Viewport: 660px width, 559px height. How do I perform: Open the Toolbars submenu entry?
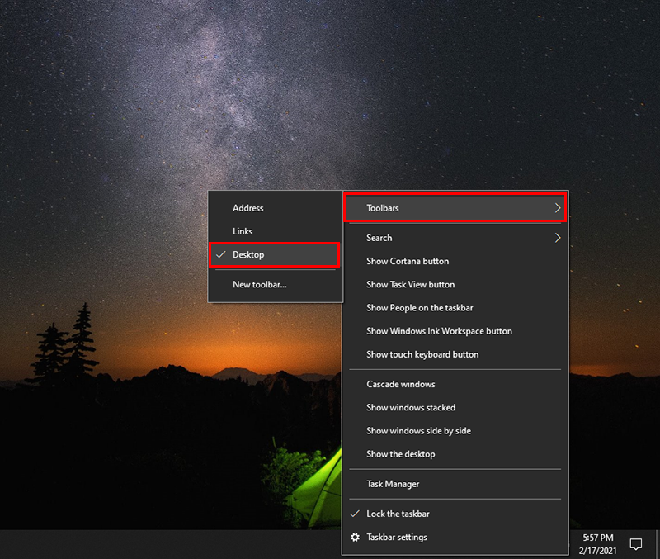pyautogui.click(x=455, y=208)
